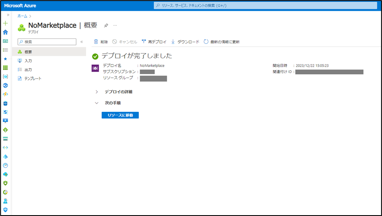Click the green cubes deployment icon by title
Image resolution: width=382 pixels, height=216 pixels.
22,27
